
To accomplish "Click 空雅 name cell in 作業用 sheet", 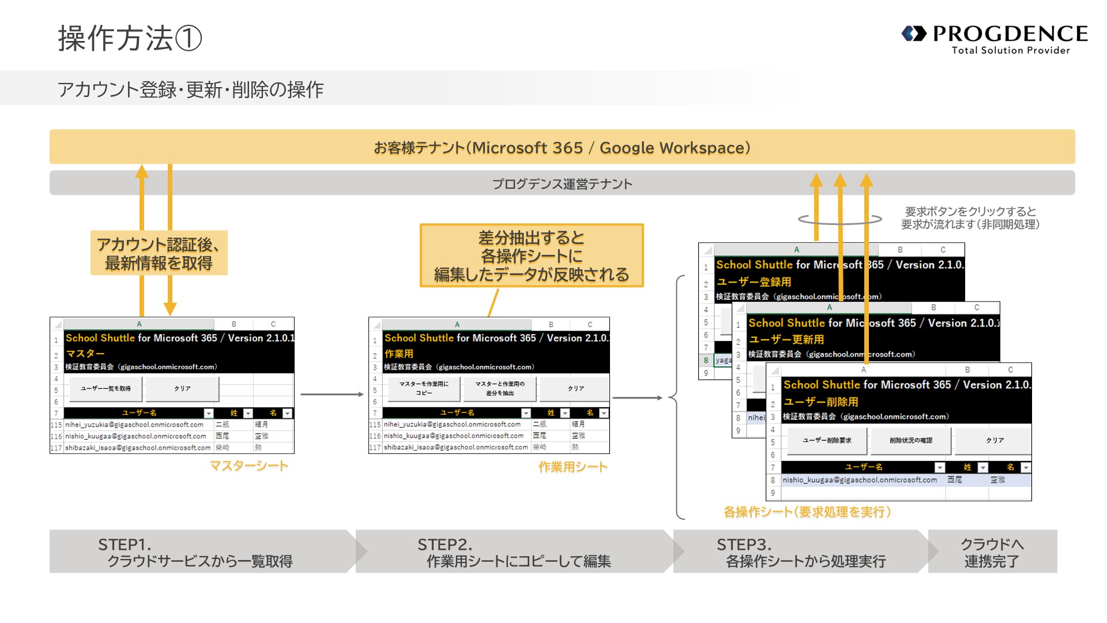I will click(x=590, y=436).
